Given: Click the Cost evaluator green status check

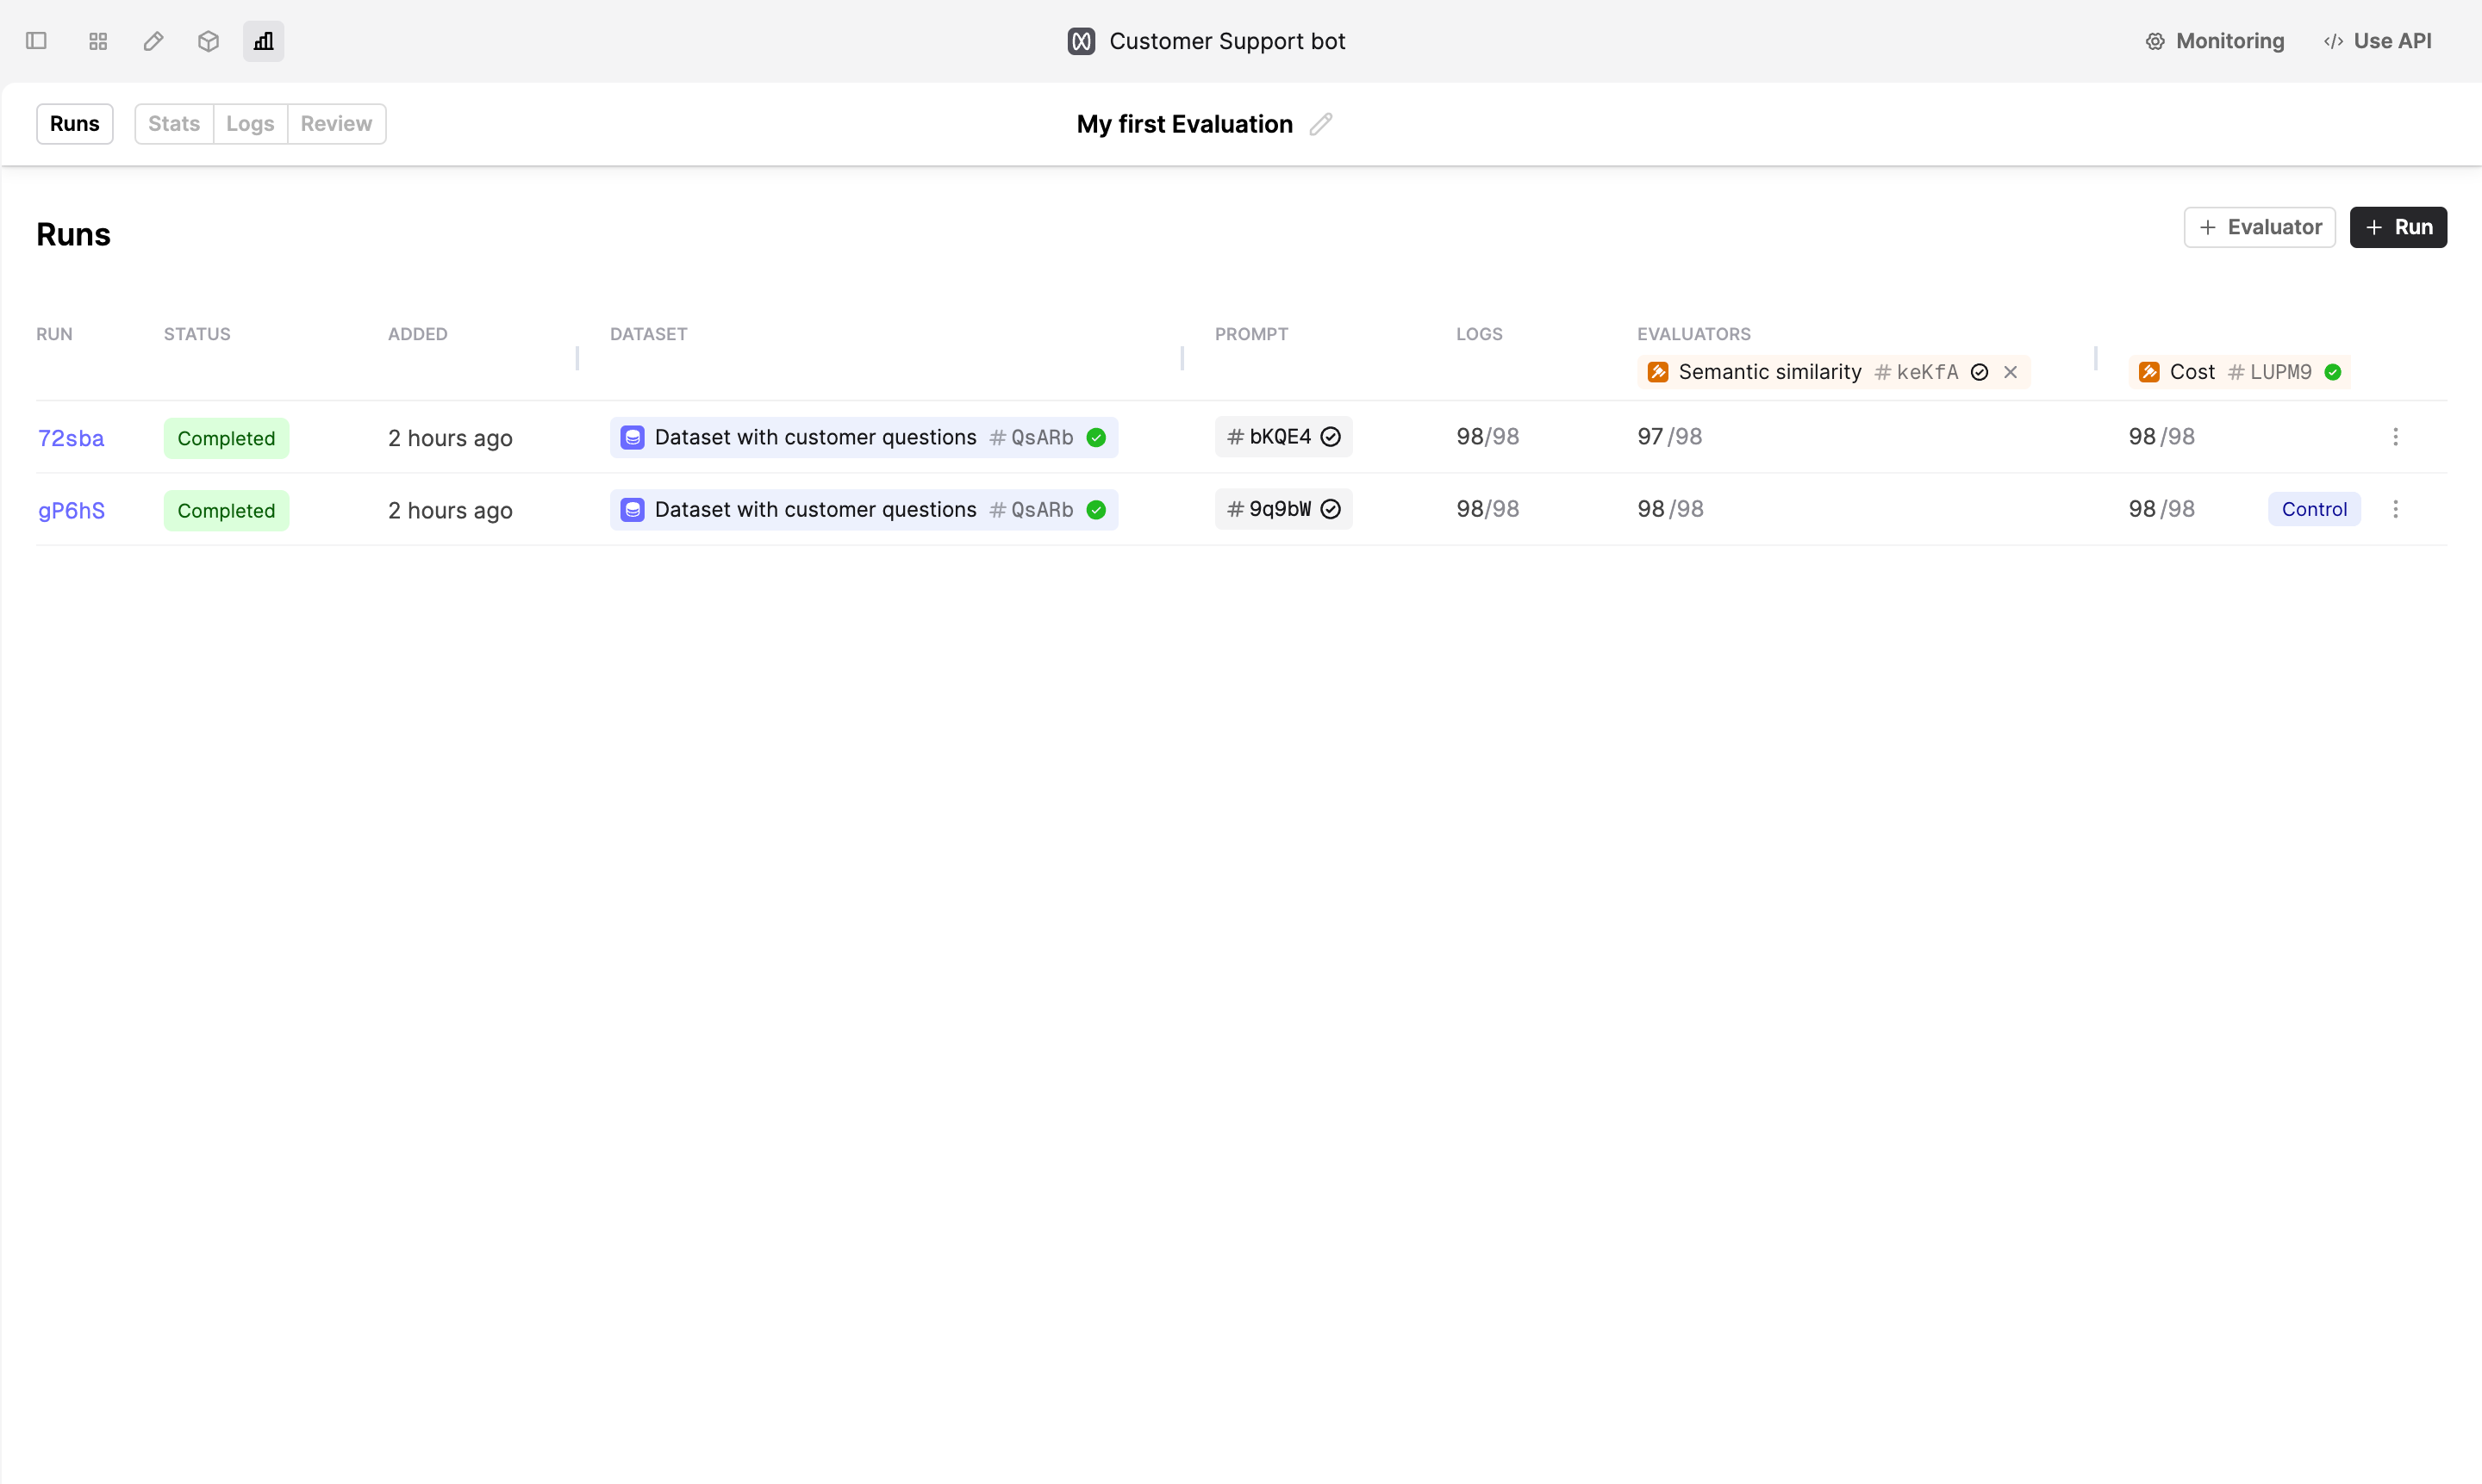Looking at the screenshot, I should (2333, 372).
